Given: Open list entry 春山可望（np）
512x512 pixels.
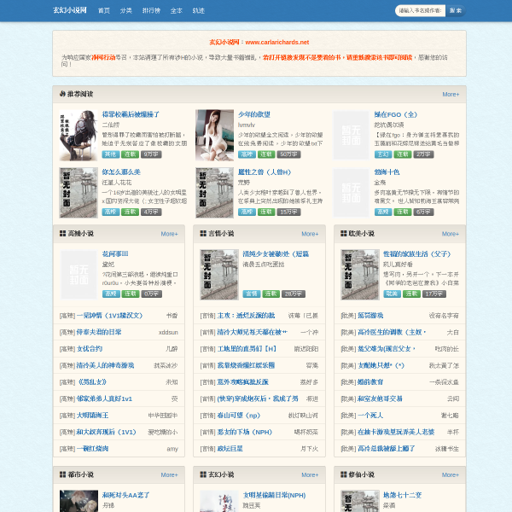Looking at the screenshot, I should pos(239,416).
